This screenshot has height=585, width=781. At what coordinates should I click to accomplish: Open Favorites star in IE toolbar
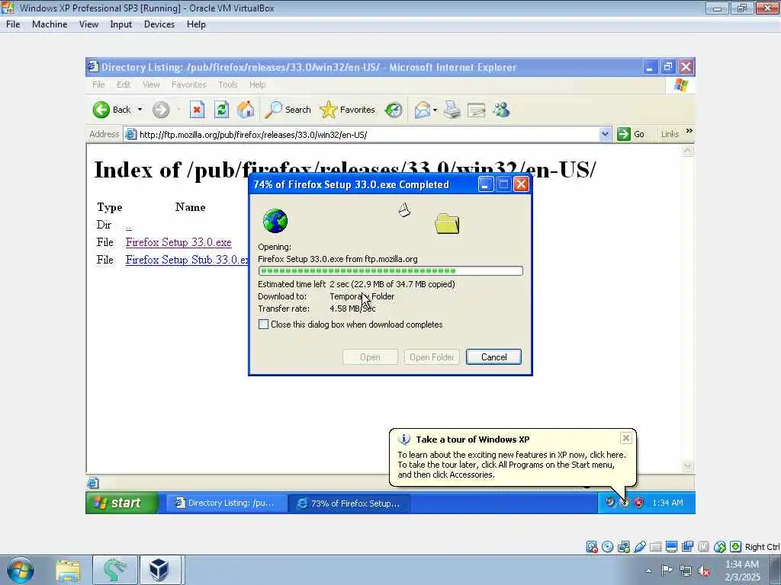click(x=328, y=110)
